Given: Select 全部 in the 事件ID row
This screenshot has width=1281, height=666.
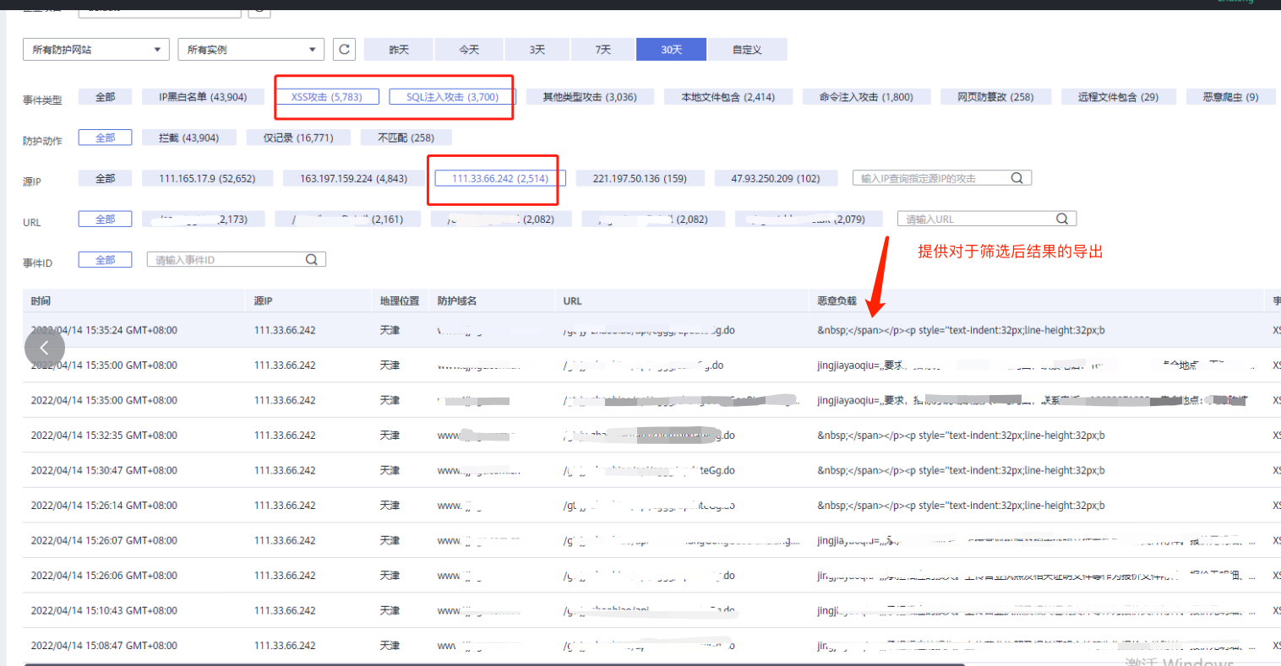Looking at the screenshot, I should (x=106, y=259).
